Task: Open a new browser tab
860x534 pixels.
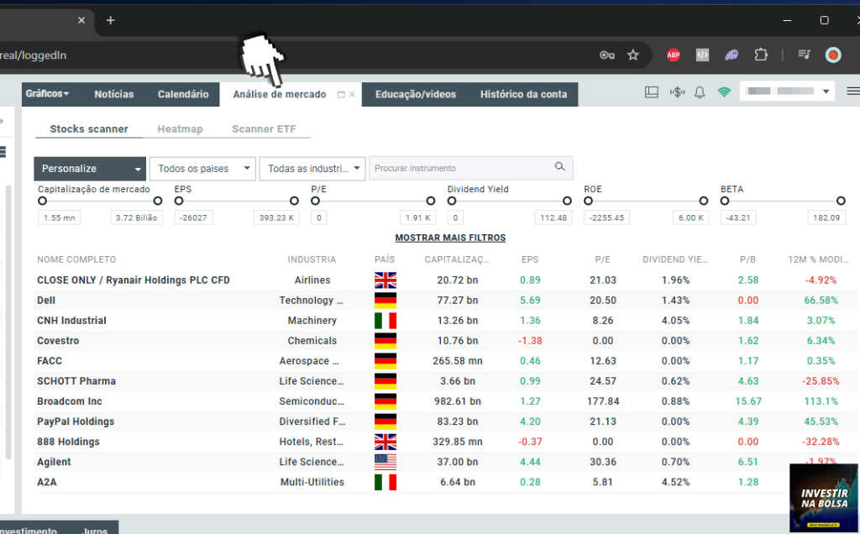Action: tap(110, 20)
